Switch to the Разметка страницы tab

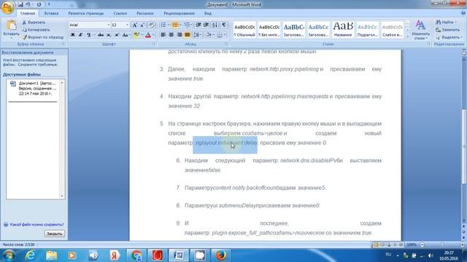point(86,13)
